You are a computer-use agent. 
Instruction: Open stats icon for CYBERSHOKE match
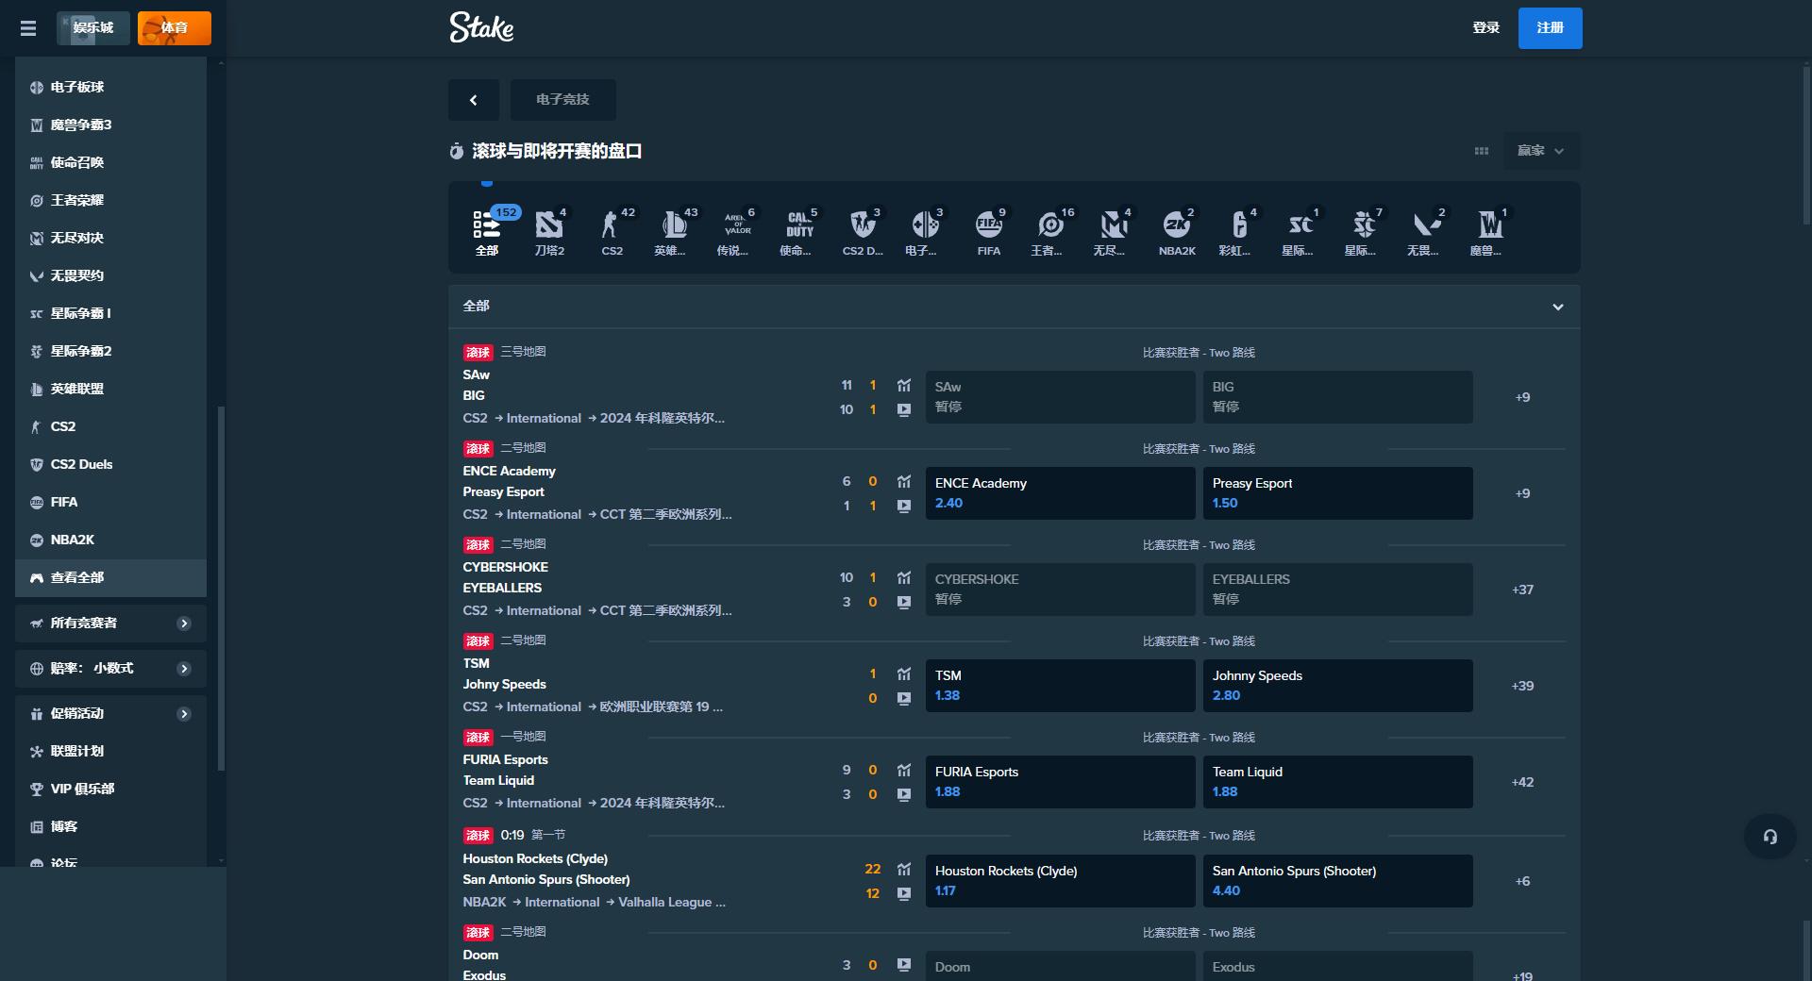coord(904,577)
